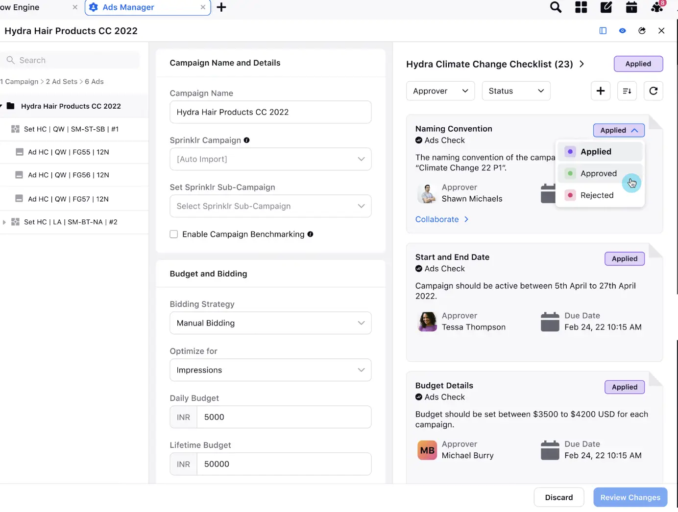
Task: Expand the Hydra Climate Change Checklist chevron
Action: click(x=581, y=64)
